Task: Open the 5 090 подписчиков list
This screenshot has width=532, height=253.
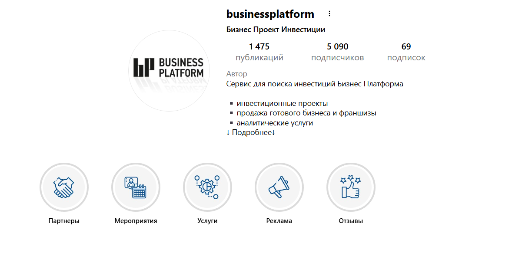Action: tap(337, 52)
